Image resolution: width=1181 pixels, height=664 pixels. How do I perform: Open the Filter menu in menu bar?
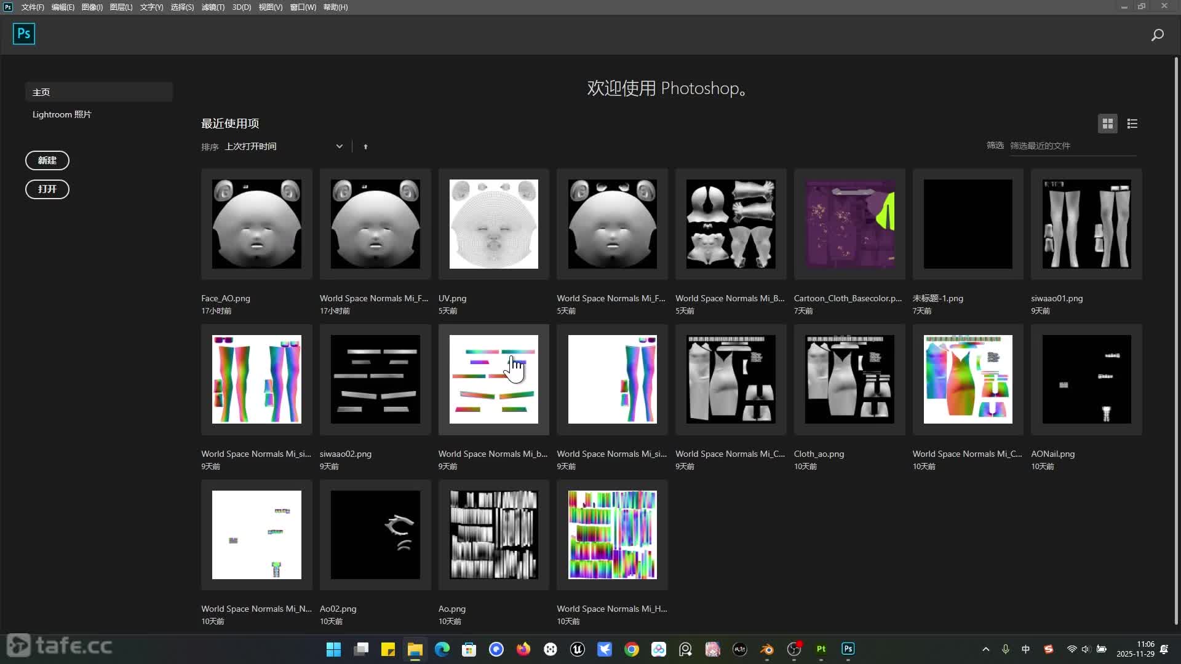[x=213, y=7]
